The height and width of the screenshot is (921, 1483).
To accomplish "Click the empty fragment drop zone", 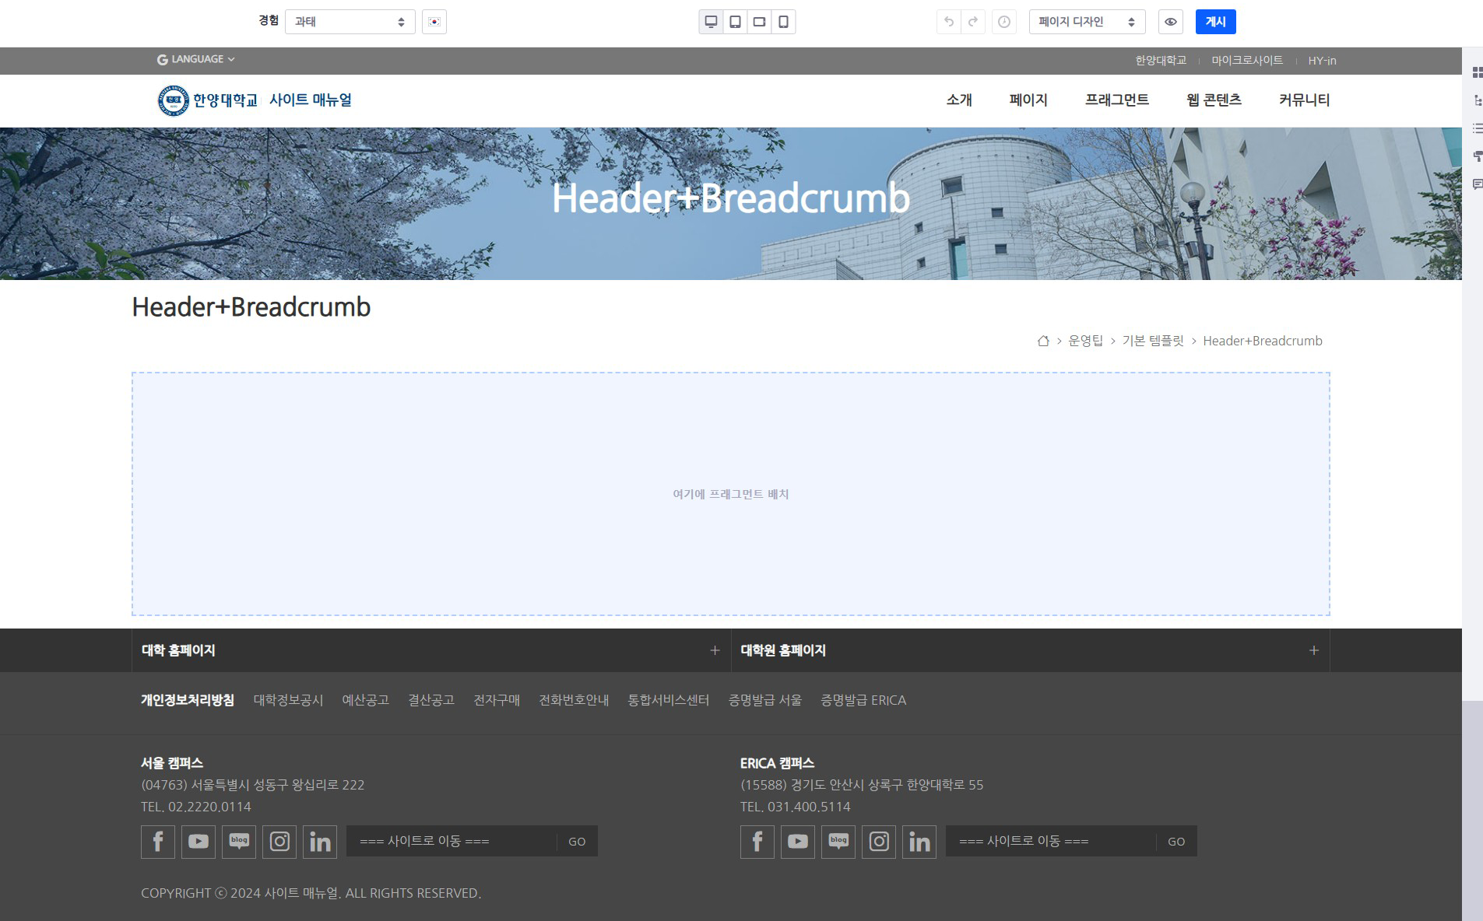I will click(x=730, y=494).
